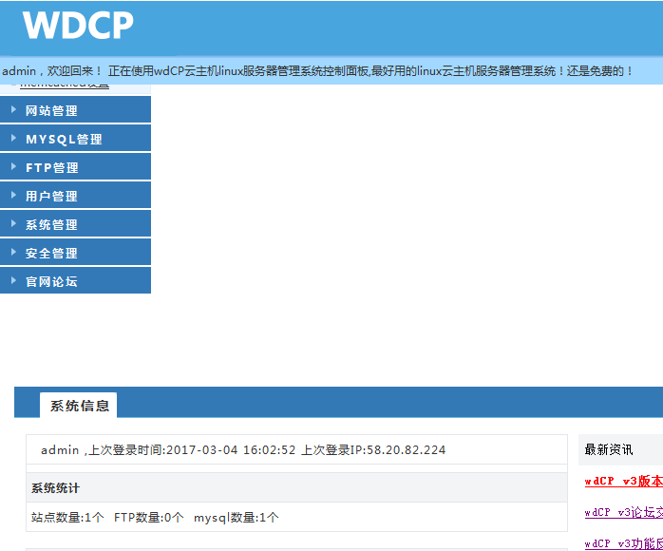The width and height of the screenshot is (663, 551).
Task: Expand the 用户管理 arrow
Action: [x=13, y=196]
